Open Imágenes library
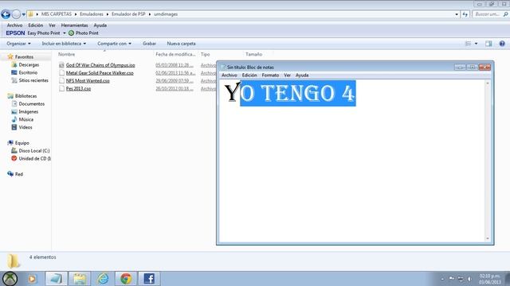 (28, 111)
